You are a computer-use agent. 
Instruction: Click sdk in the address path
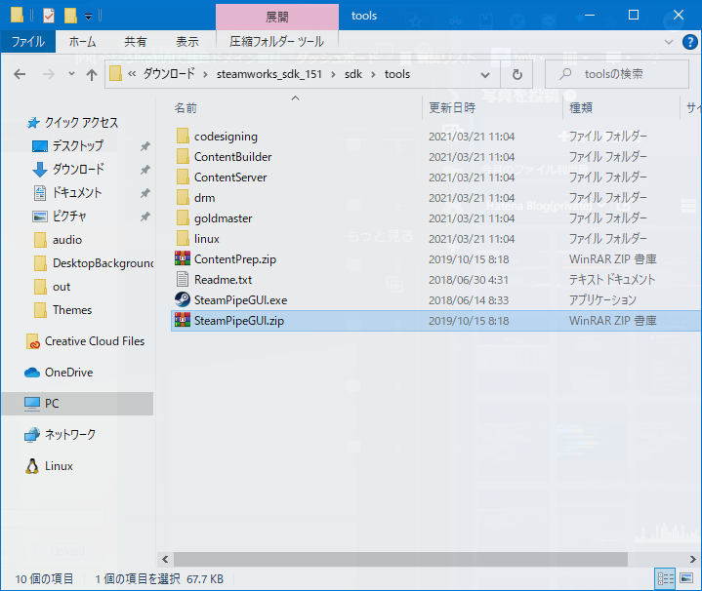click(x=353, y=74)
